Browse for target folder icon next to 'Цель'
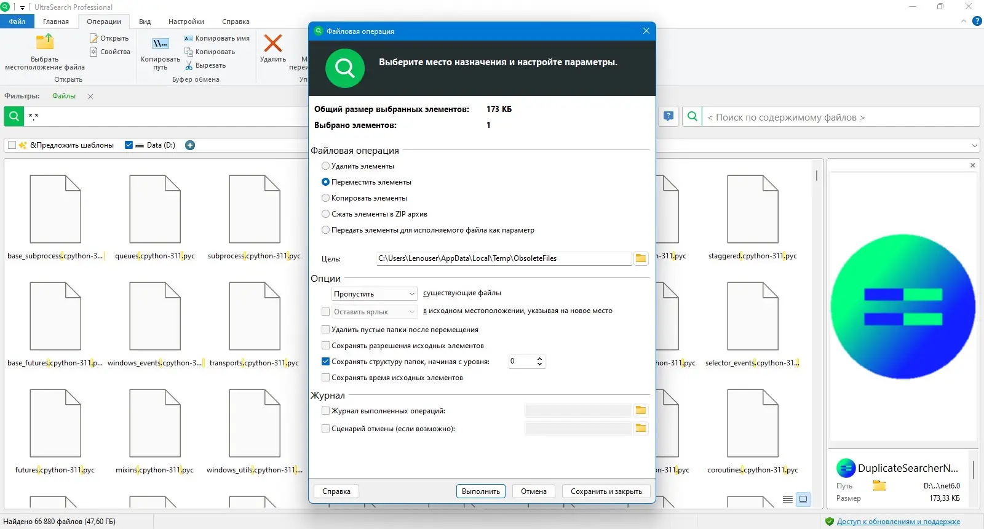Screen dimensions: 984x529 [641, 258]
